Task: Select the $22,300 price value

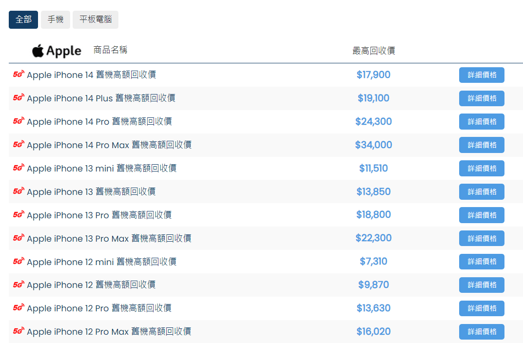Action: tap(373, 238)
